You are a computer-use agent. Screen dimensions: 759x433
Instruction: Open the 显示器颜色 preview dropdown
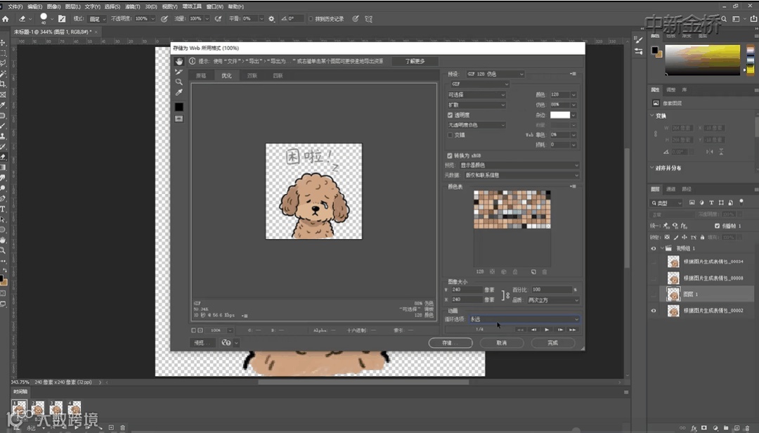(519, 165)
